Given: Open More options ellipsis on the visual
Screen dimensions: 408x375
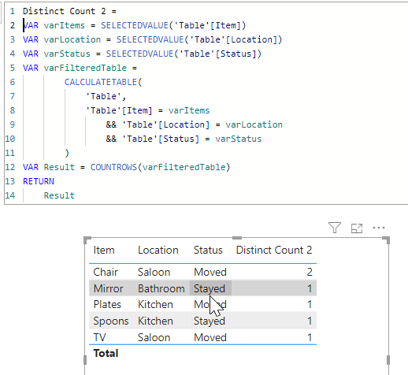Looking at the screenshot, I should (379, 228).
